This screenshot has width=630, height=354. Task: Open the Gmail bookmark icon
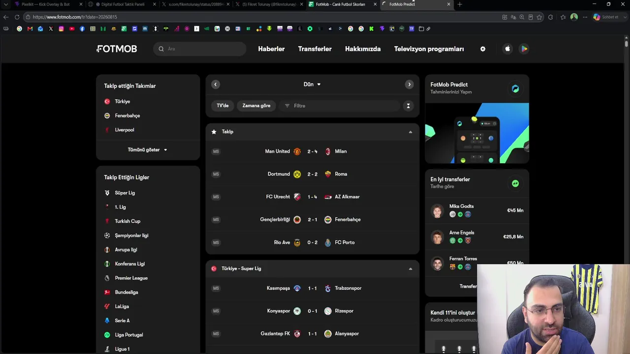point(30,29)
